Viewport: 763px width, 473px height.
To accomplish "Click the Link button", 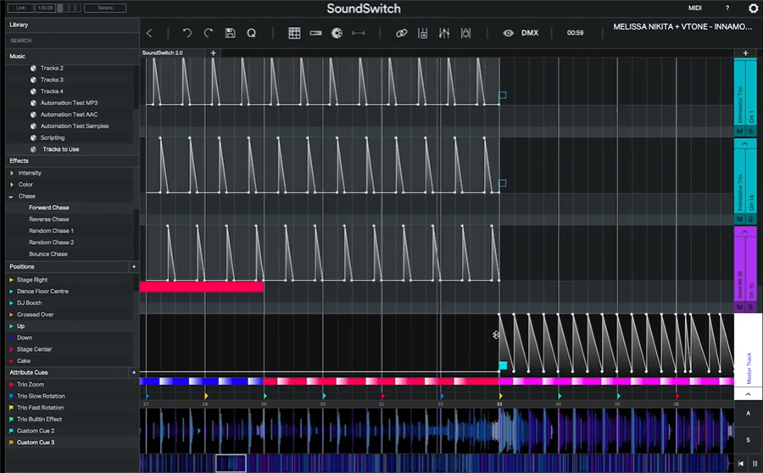I will point(19,8).
